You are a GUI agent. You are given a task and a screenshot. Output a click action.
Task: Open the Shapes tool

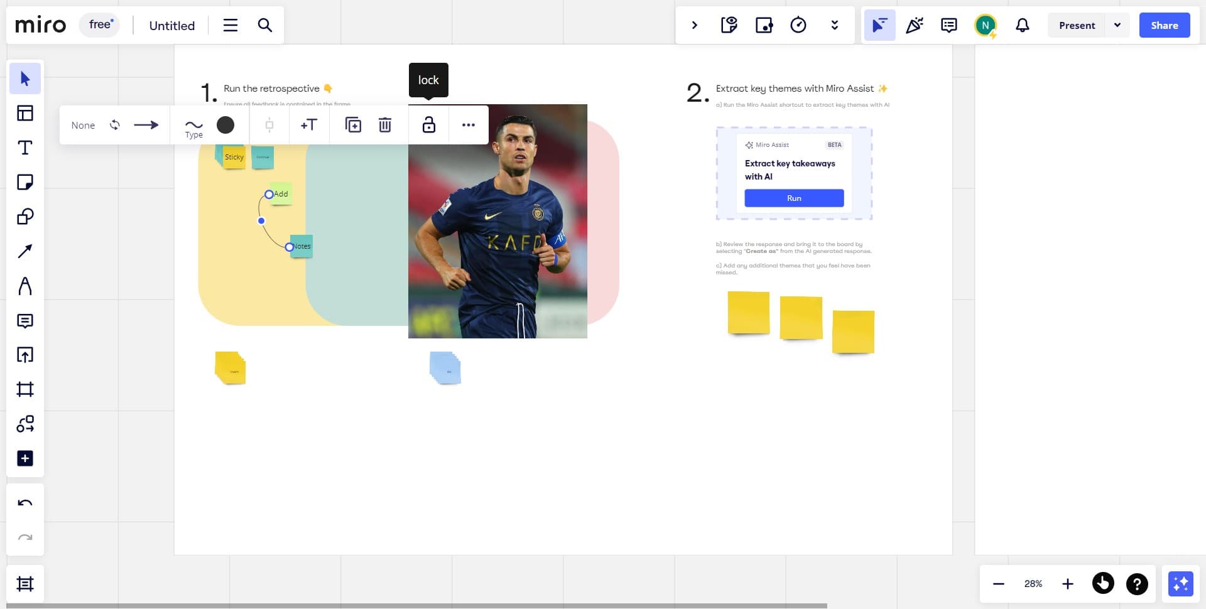pyautogui.click(x=25, y=217)
